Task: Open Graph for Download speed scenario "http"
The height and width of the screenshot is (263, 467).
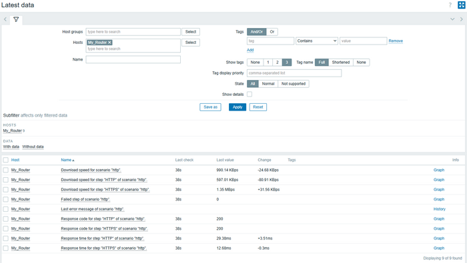Action: [x=439, y=170]
